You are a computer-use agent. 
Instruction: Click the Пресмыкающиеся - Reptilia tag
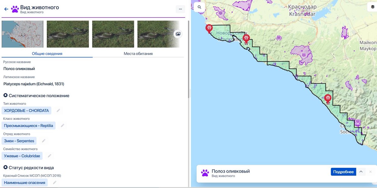tap(29, 126)
